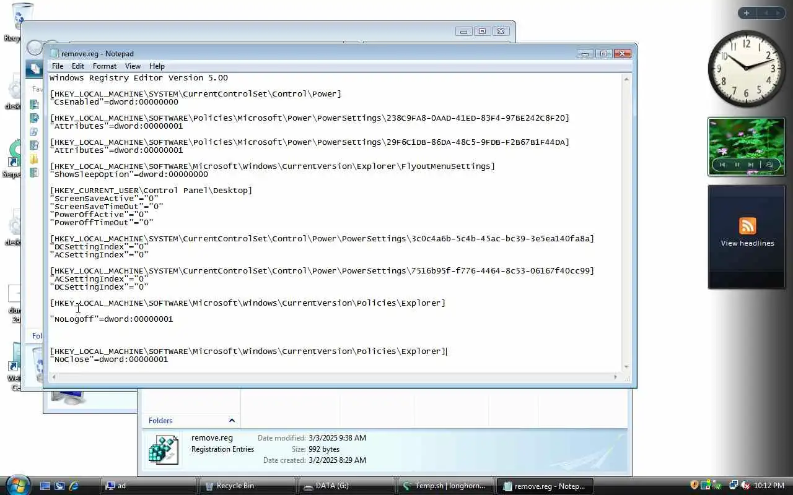Collapse the Folders pane chevron

[x=232, y=421]
